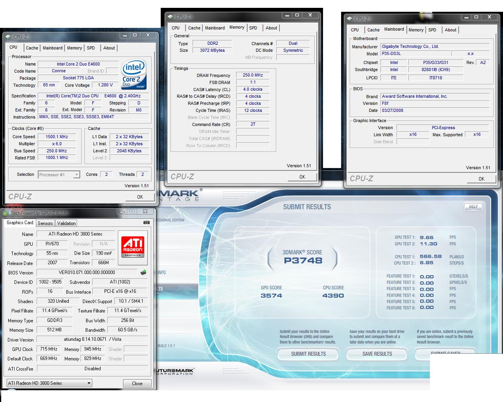
Task: Click OK in the CPU-Z Mainboard window
Action: pos(481,179)
